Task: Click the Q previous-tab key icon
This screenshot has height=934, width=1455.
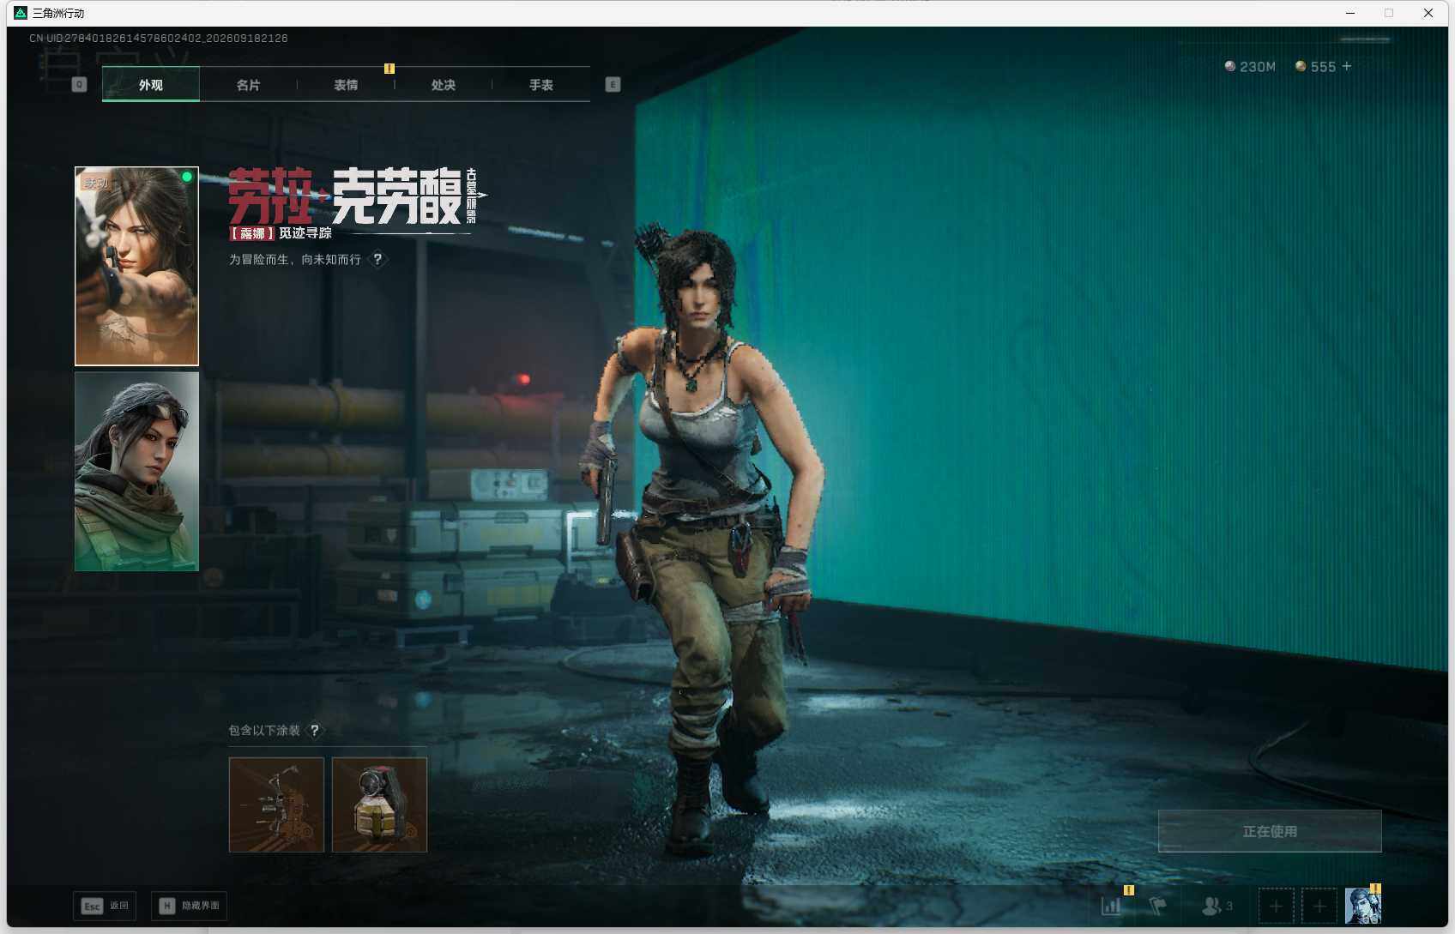Action: pos(80,84)
